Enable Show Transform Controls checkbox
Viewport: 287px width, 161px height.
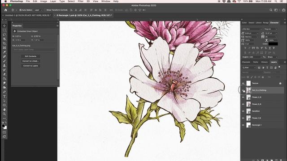[x=45, y=10]
